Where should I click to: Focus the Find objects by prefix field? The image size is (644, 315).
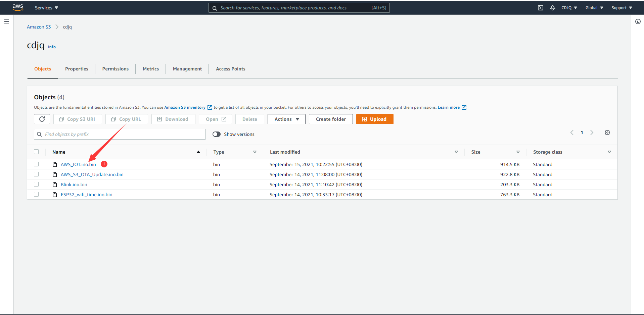click(120, 134)
